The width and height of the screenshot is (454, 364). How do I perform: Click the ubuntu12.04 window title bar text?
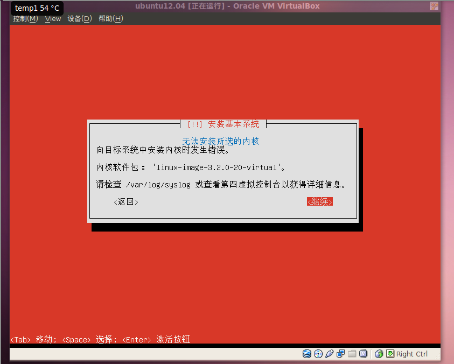pos(227,6)
